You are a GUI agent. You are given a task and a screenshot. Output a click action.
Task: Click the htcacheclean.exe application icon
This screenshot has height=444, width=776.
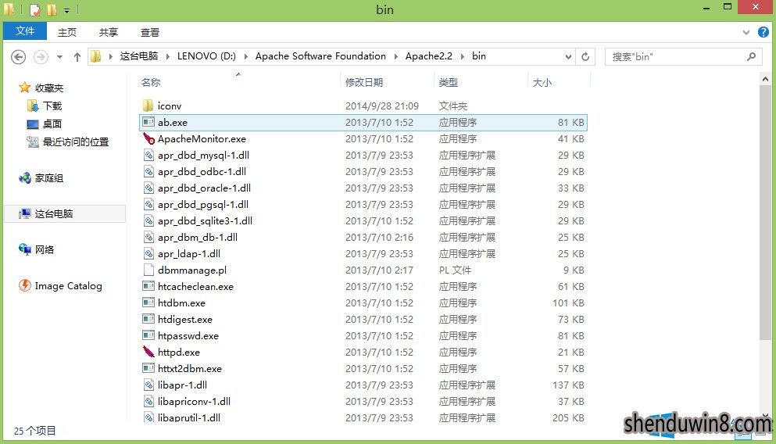click(148, 286)
